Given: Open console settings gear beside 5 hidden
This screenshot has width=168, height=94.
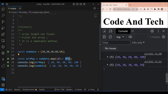Looking at the screenshot, I should [164, 37].
